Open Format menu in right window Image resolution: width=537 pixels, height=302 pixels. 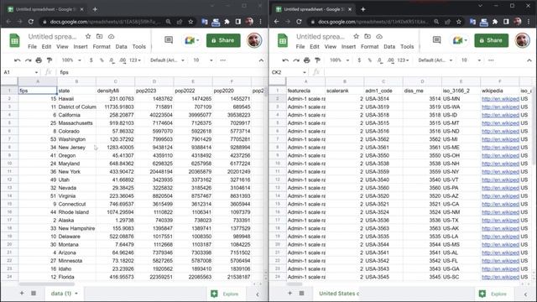pos(369,47)
